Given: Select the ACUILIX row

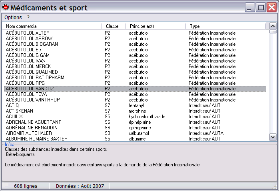Looking at the screenshot, I should point(135,117).
